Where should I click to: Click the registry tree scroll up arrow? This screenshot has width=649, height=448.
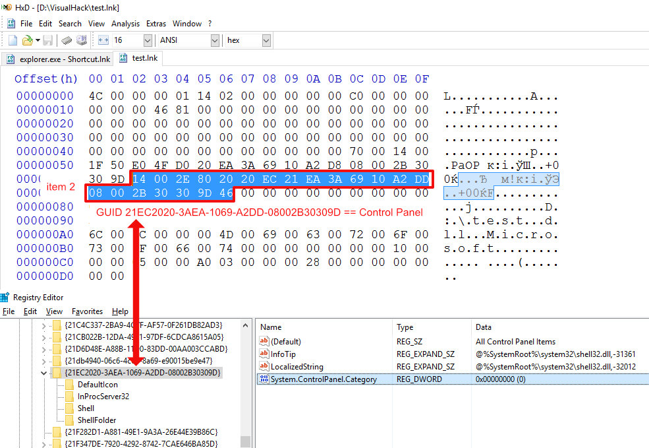246,325
